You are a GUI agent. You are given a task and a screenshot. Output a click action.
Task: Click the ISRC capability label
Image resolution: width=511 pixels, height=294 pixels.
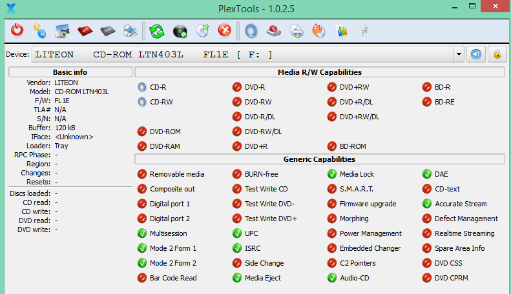(x=253, y=248)
